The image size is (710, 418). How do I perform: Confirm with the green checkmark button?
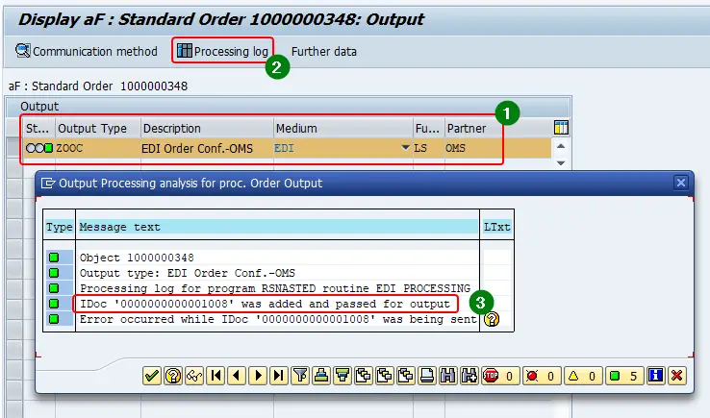pyautogui.click(x=152, y=376)
